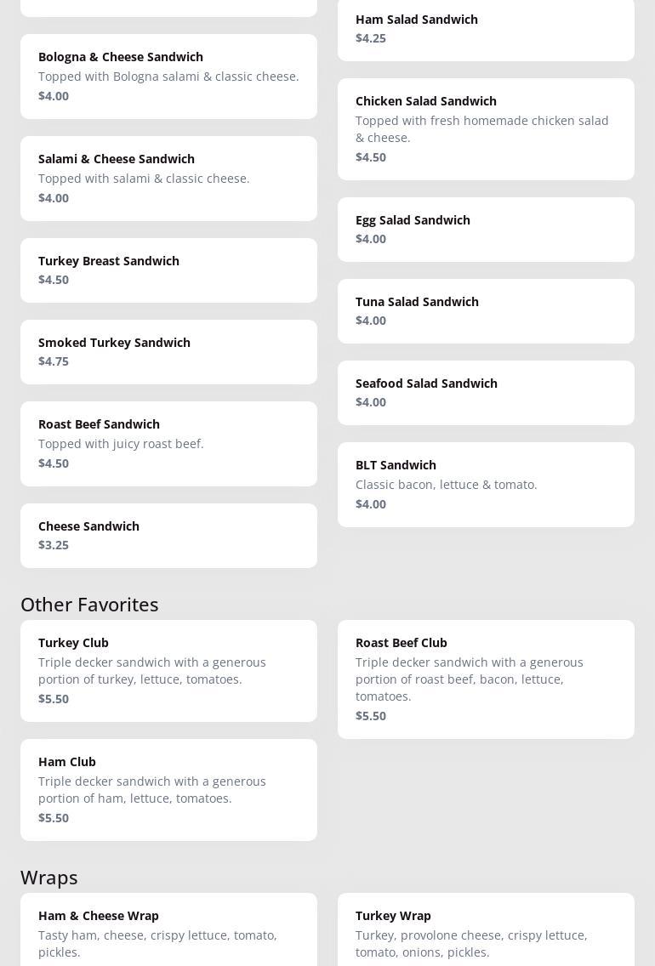The width and height of the screenshot is (655, 966).
Task: Click the Salami & Cheese Sandwich item
Action: [x=168, y=179]
